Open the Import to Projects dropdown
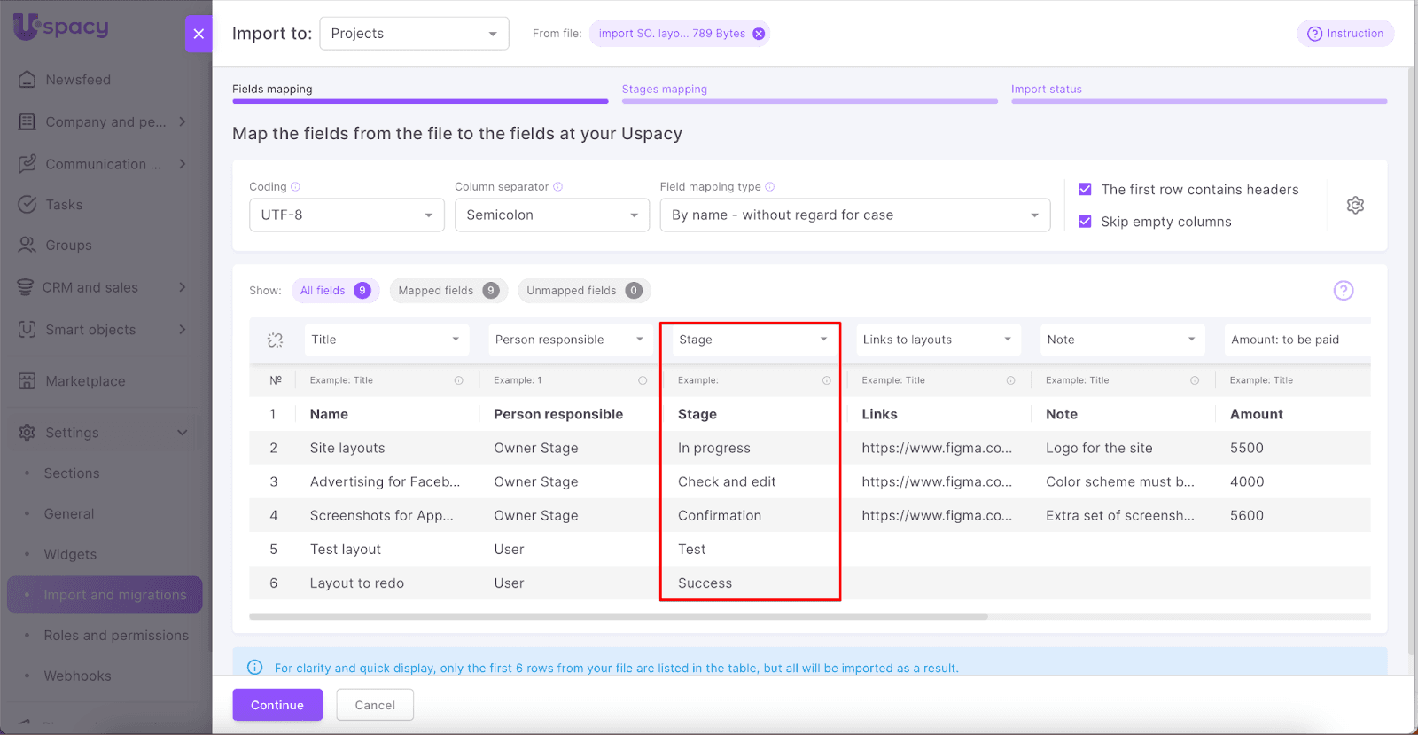 coord(414,34)
